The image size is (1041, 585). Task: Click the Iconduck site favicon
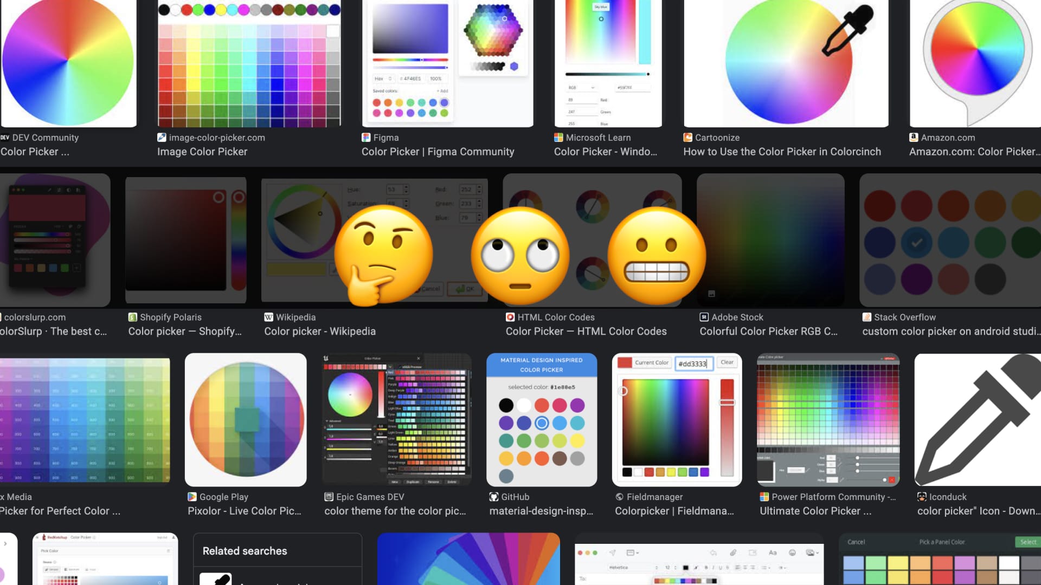point(922,497)
